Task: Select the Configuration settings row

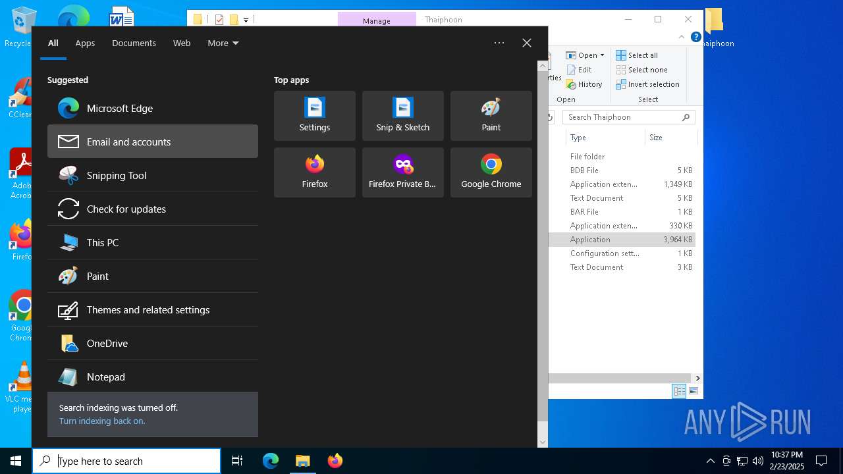Action: (623, 253)
